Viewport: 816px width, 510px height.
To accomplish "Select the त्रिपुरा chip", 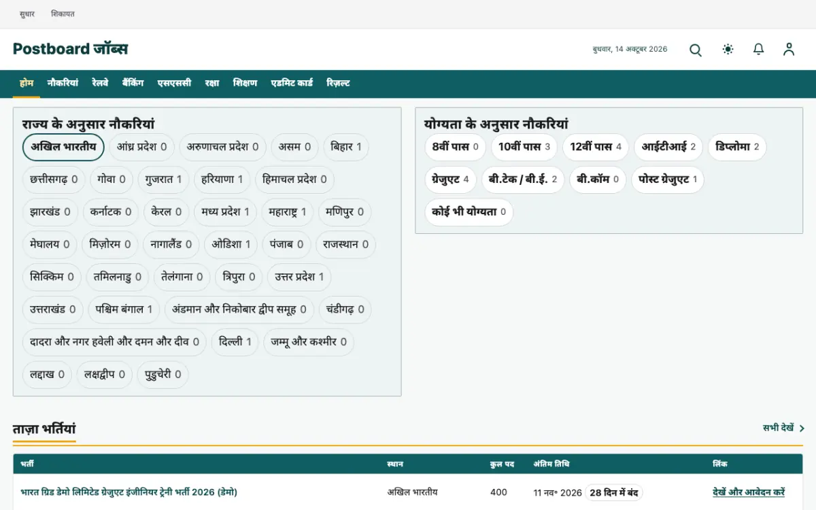I will point(239,277).
